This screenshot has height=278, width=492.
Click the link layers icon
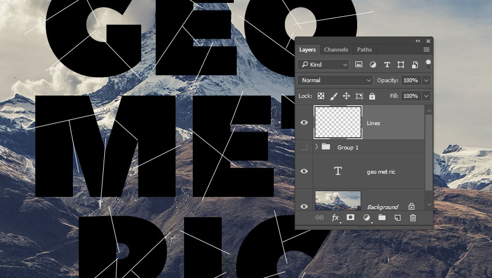pos(320,217)
